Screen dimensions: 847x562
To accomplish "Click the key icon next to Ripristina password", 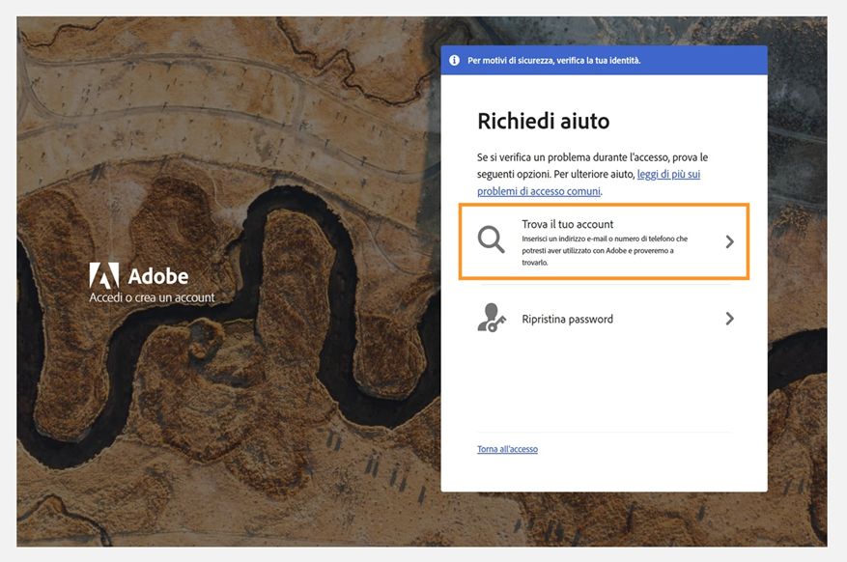I will pyautogui.click(x=494, y=318).
